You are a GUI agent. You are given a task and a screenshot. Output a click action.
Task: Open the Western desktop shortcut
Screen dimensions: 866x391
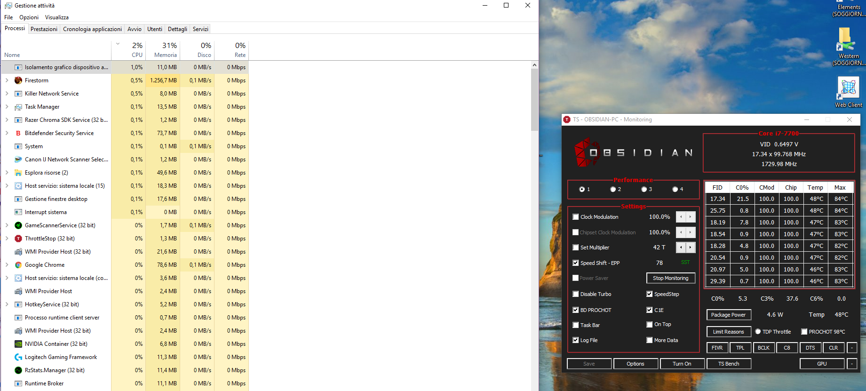(849, 46)
